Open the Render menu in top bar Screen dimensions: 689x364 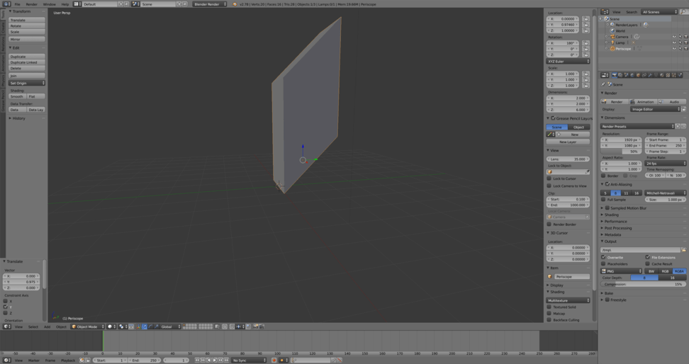point(32,4)
